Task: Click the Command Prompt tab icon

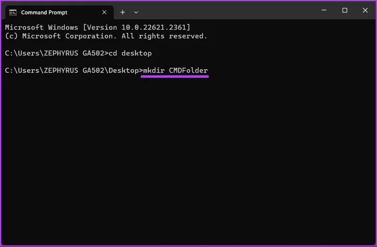Action: 13,13
